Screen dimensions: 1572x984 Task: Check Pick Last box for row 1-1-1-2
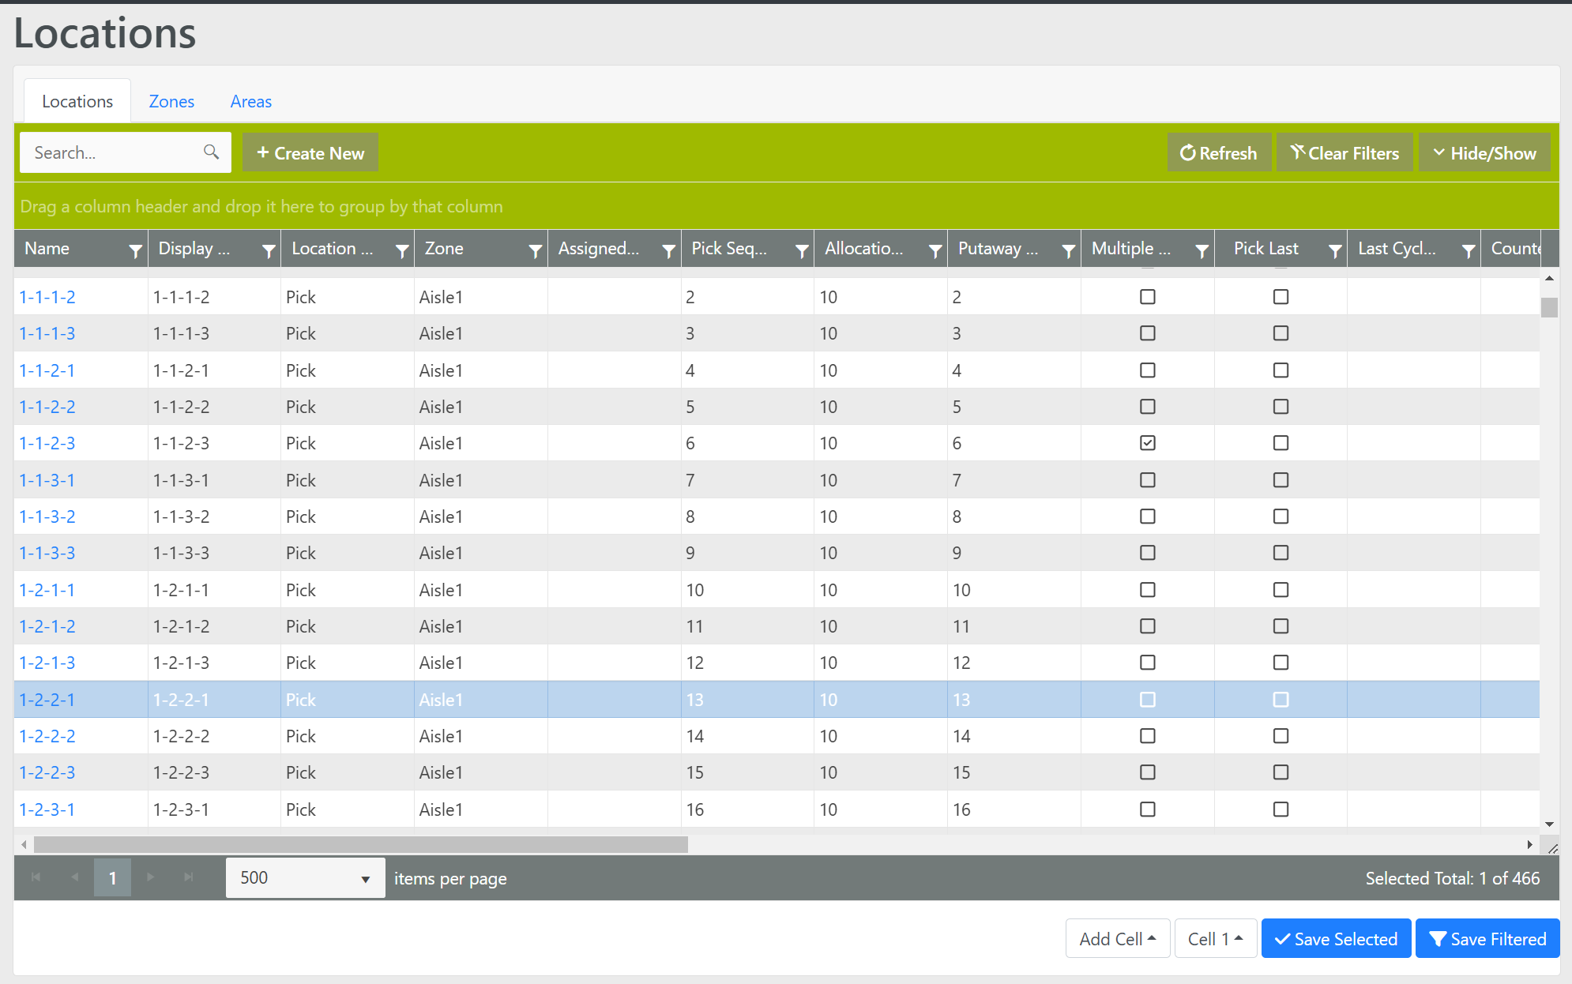[x=1281, y=297]
